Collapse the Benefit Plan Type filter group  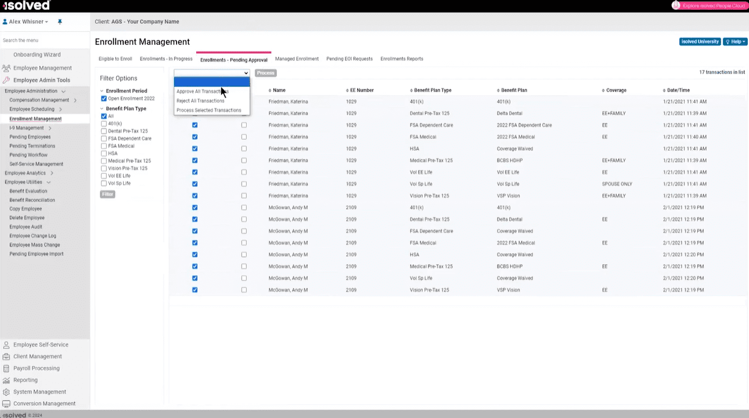coord(102,108)
